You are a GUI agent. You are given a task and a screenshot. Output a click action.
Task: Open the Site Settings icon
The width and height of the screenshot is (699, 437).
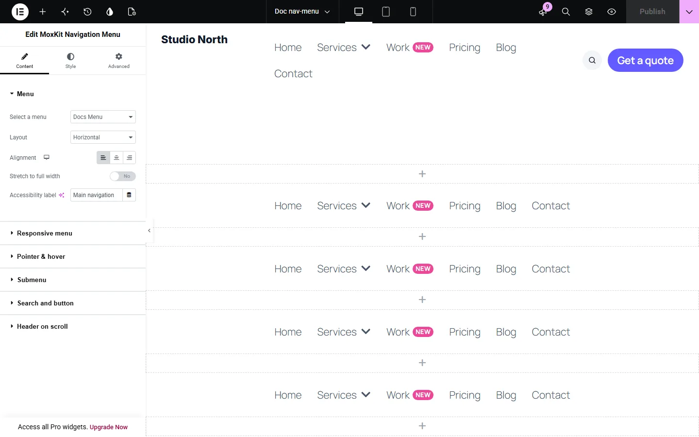(65, 12)
